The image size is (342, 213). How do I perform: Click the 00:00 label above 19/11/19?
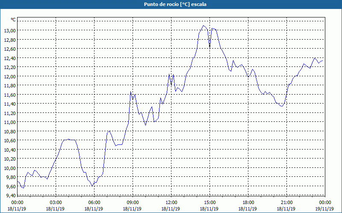point(325,203)
